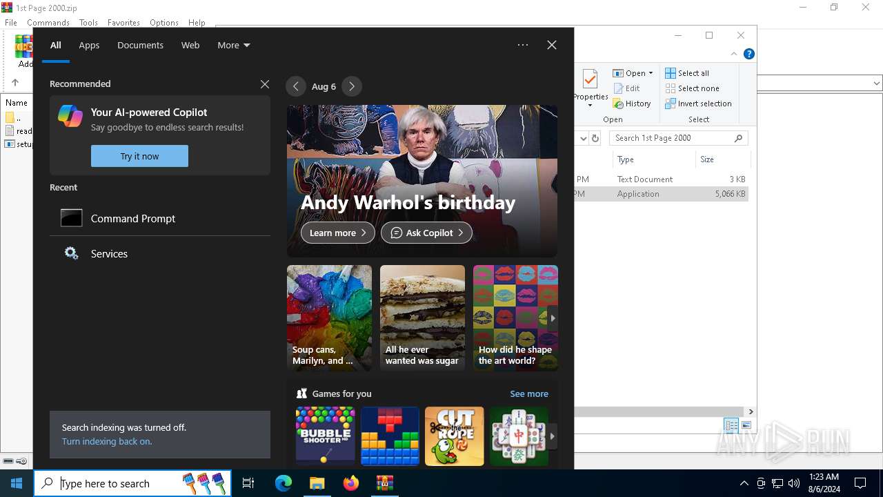Open the WinRAR Tools menu
Screen dimensions: 883x497
click(88, 23)
